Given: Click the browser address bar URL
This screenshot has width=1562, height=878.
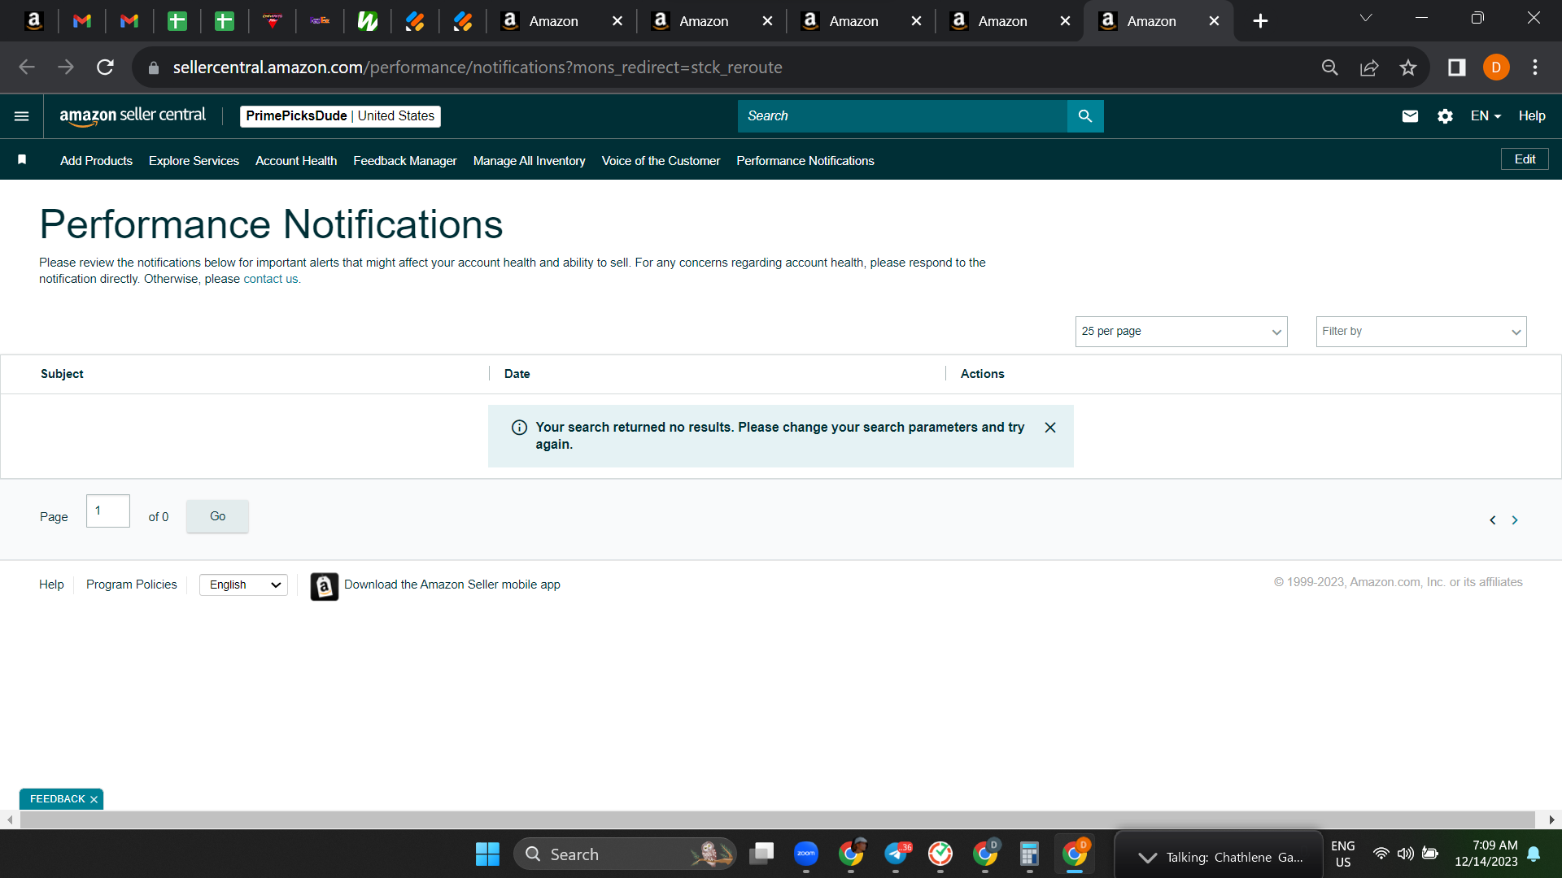Looking at the screenshot, I should click(x=478, y=67).
